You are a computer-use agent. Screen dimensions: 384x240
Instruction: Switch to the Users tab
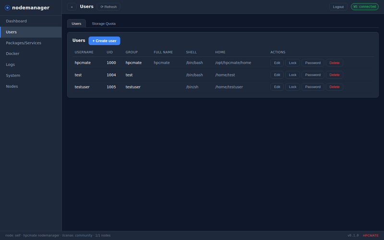tap(76, 24)
